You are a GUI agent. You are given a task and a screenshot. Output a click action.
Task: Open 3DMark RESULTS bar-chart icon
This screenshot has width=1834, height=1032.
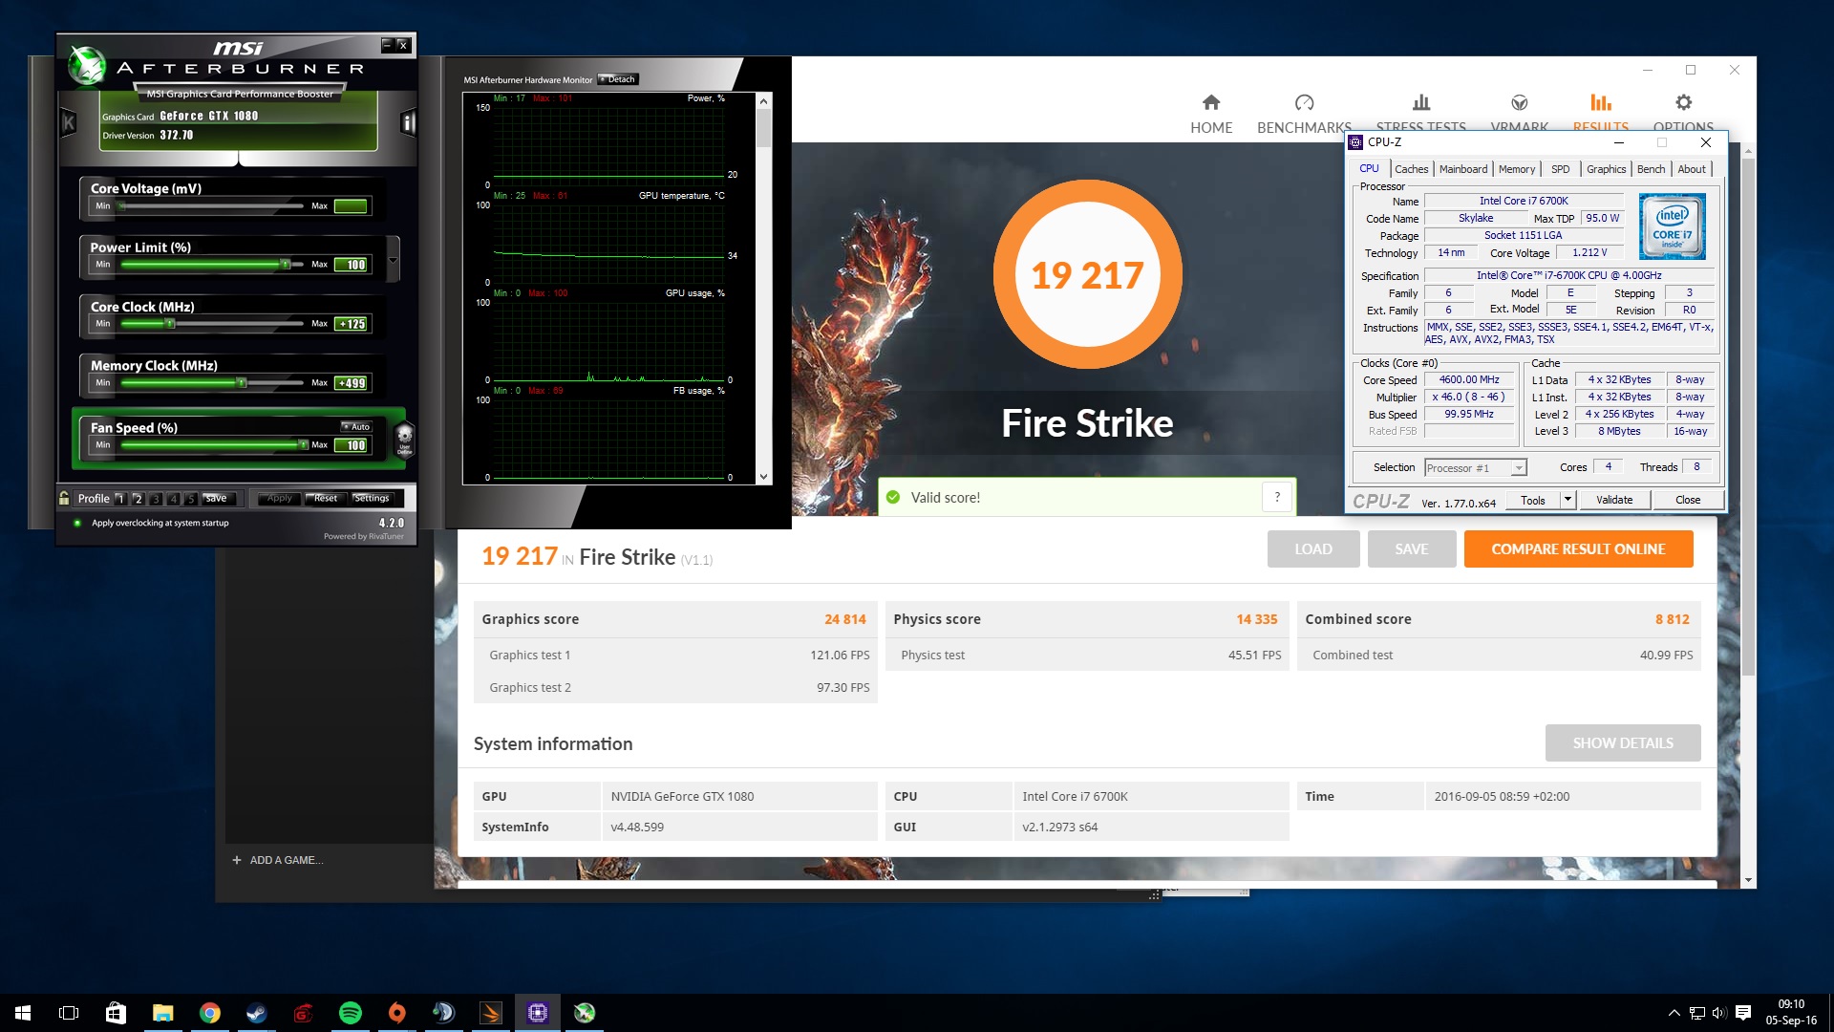[1601, 102]
